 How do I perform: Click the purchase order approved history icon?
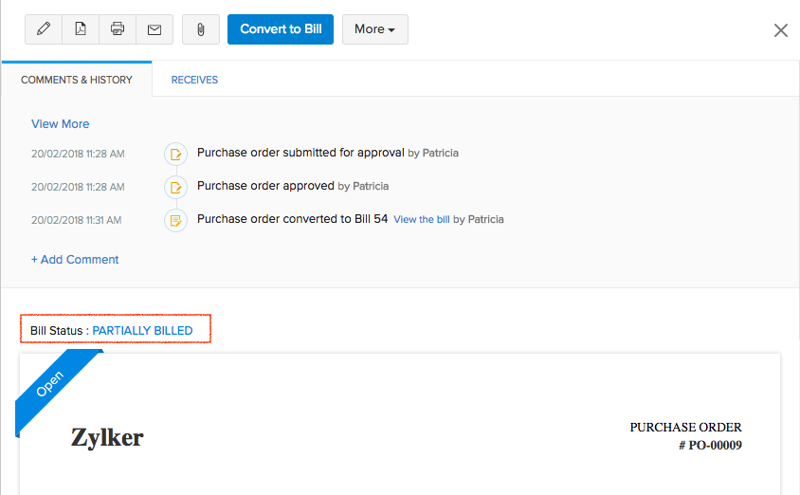[x=175, y=187]
